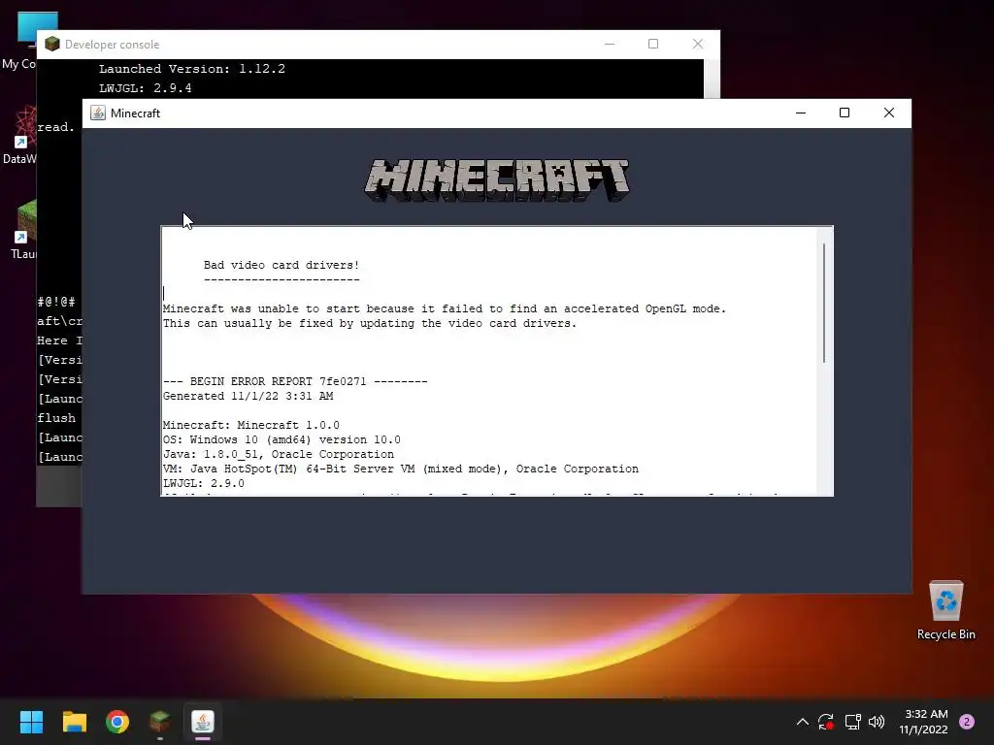This screenshot has width=994, height=745.
Task: Click 'LWJGL: 2.9.4' in Developer console
Action: pos(146,88)
